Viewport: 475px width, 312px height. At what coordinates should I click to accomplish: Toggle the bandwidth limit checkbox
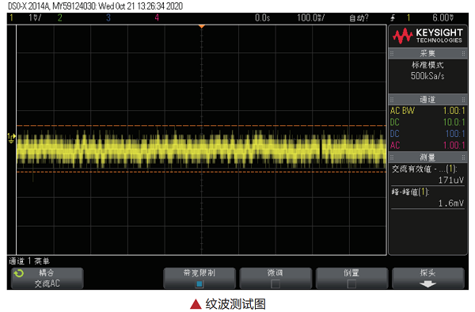pyautogui.click(x=199, y=283)
